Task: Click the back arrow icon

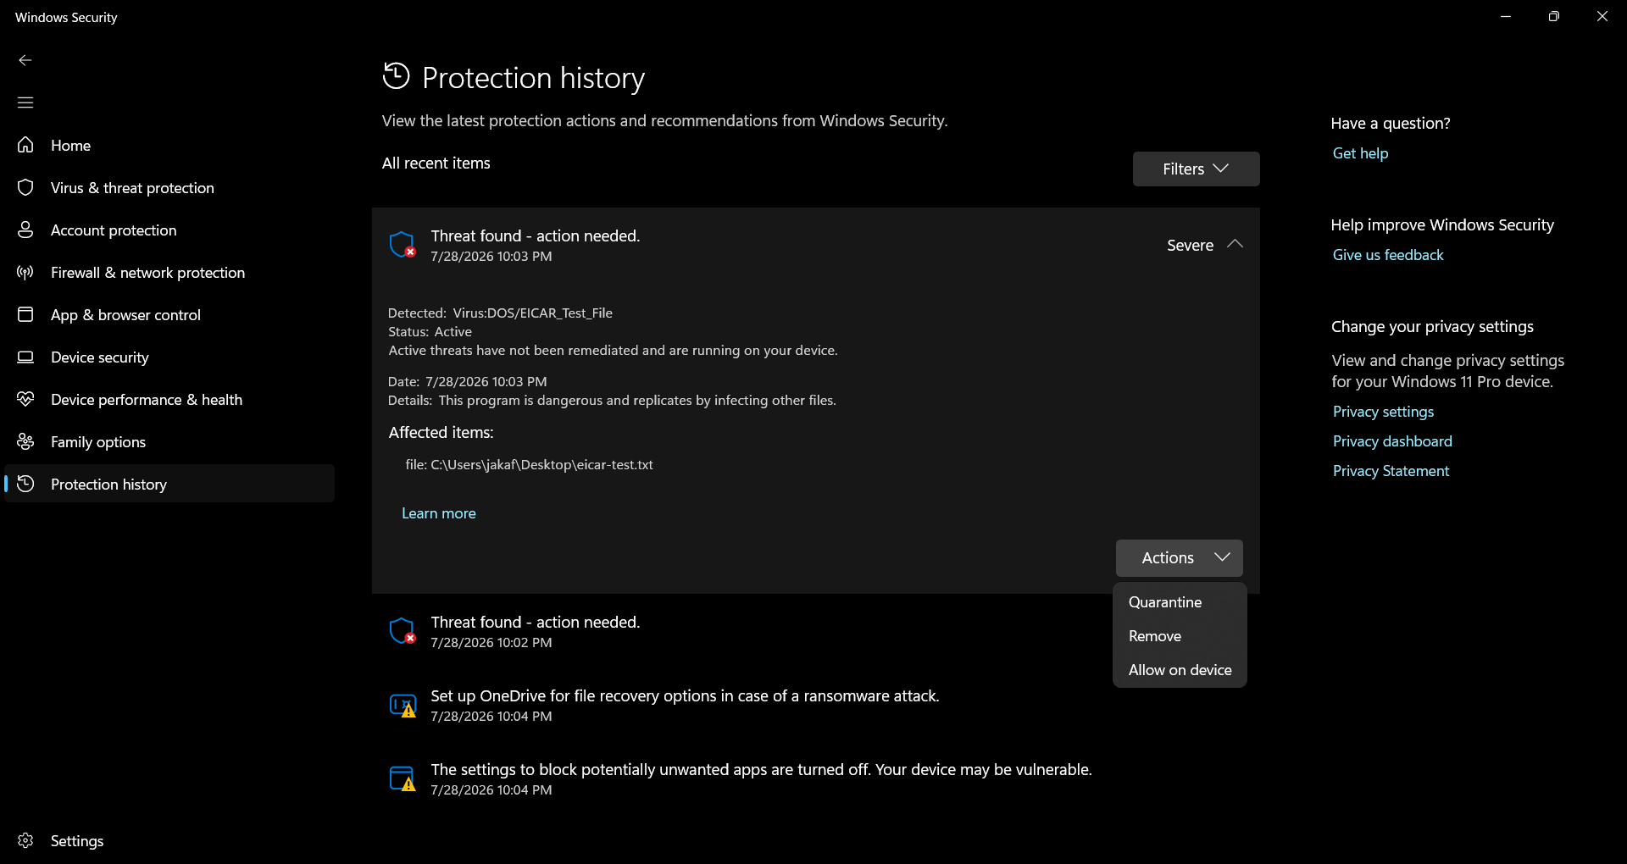Action: [25, 60]
